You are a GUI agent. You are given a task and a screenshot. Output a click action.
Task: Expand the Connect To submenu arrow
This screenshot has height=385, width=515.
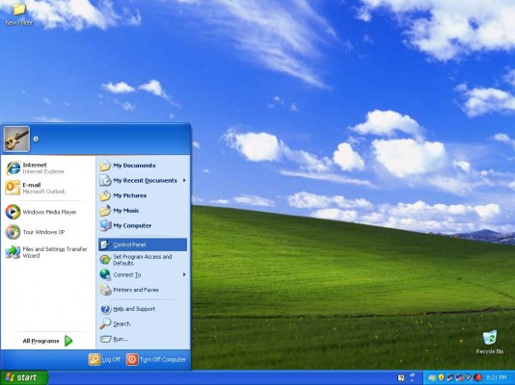(x=184, y=274)
